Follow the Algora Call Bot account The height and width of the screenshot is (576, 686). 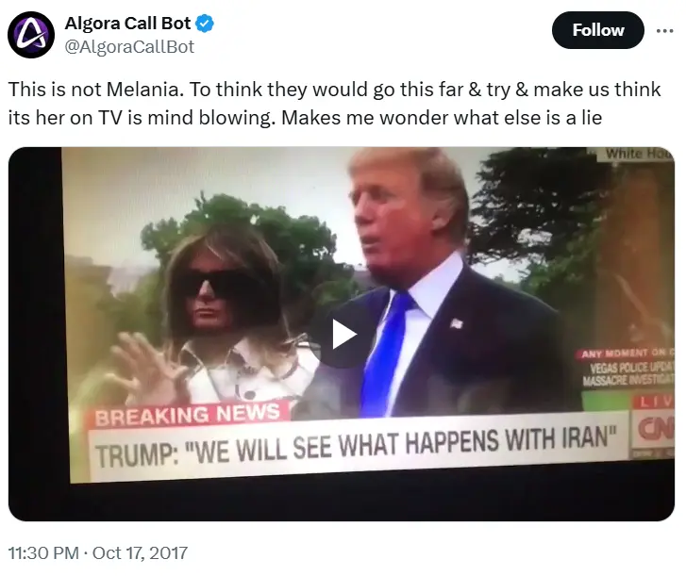point(597,30)
